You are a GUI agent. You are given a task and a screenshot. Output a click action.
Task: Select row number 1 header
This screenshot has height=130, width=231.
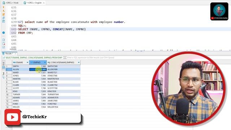pos(9,66)
